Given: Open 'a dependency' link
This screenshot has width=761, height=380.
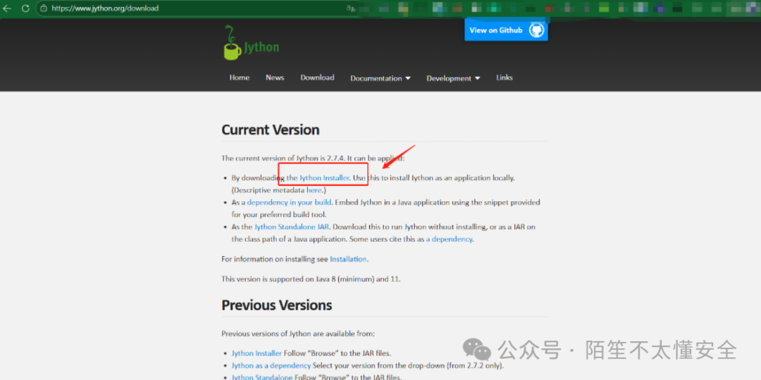Looking at the screenshot, I should 449,239.
